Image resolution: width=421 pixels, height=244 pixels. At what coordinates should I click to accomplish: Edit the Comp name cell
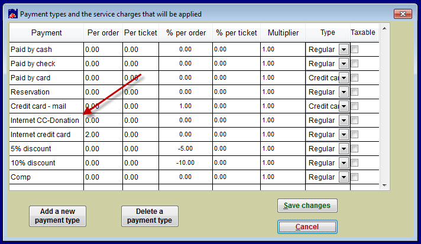pyautogui.click(x=47, y=177)
